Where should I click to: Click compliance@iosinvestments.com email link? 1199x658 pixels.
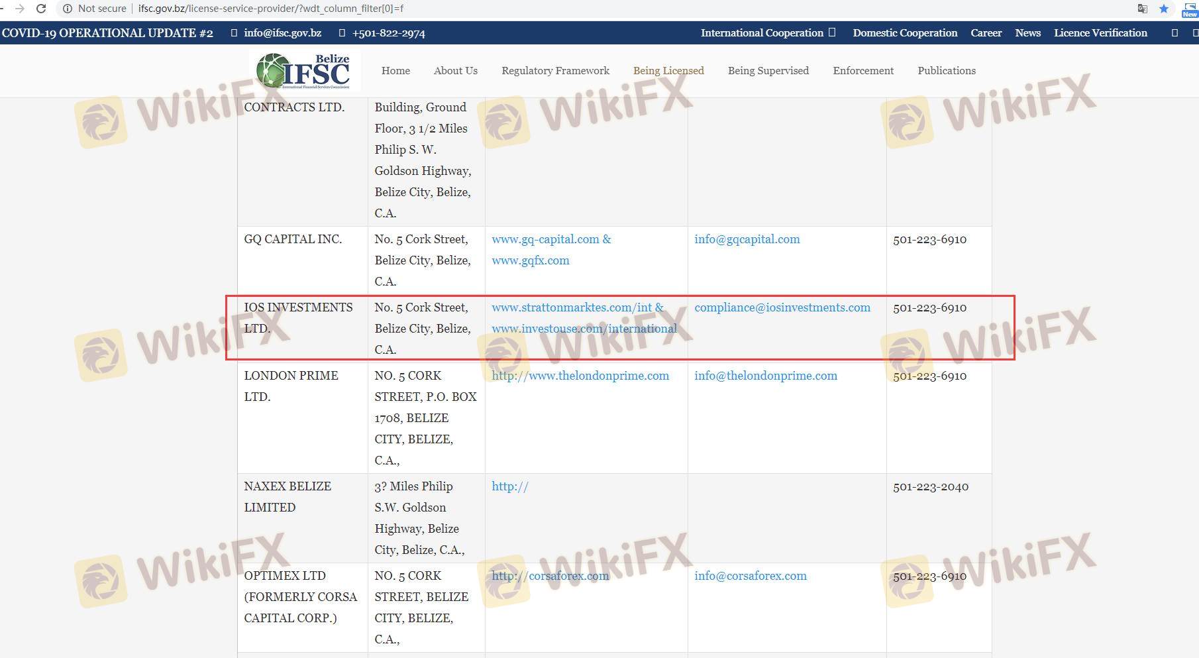click(782, 307)
